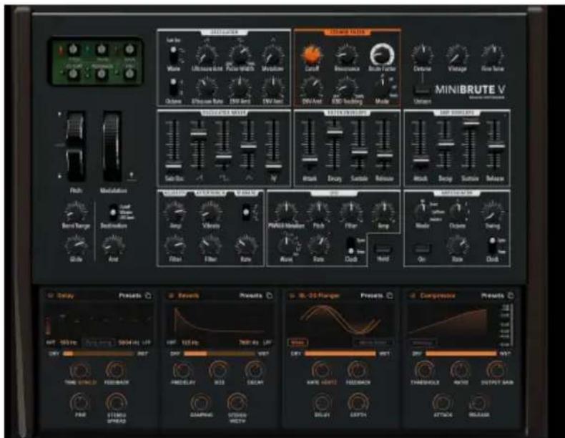Viewport: 565px width, 438px height.
Task: Click the filter envelope Decay fader
Action: pos(335,132)
